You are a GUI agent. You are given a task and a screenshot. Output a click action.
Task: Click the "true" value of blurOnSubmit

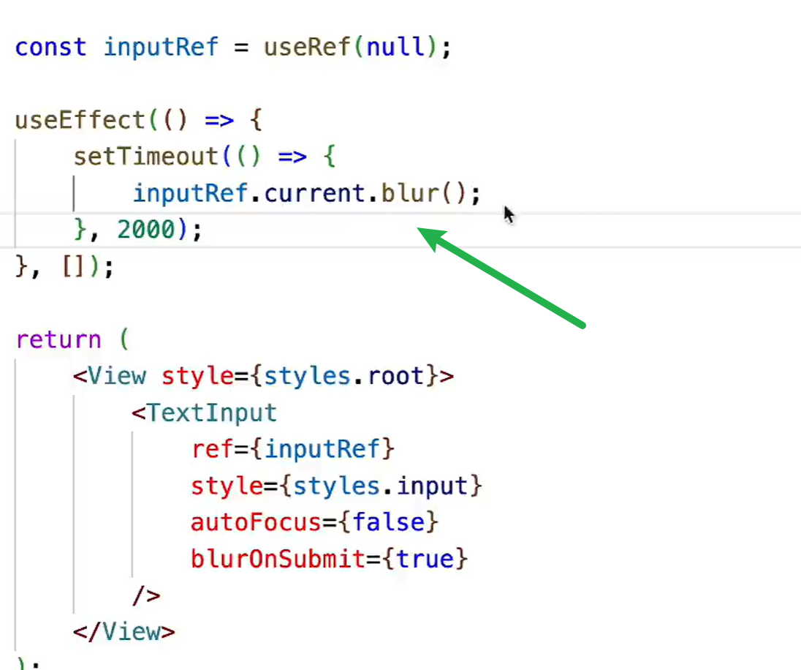(425, 559)
